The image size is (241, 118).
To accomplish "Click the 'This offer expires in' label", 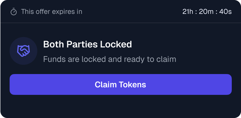I will point(52,12).
